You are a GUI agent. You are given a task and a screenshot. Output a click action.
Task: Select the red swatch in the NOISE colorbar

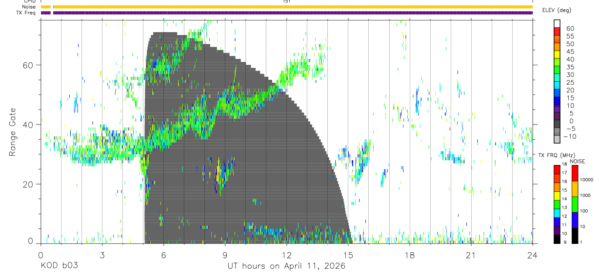click(x=575, y=173)
